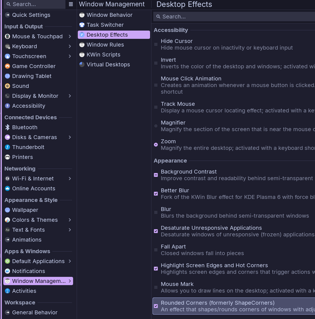Click the Wallpaper icon
The height and width of the screenshot is (319, 315).
click(7, 210)
